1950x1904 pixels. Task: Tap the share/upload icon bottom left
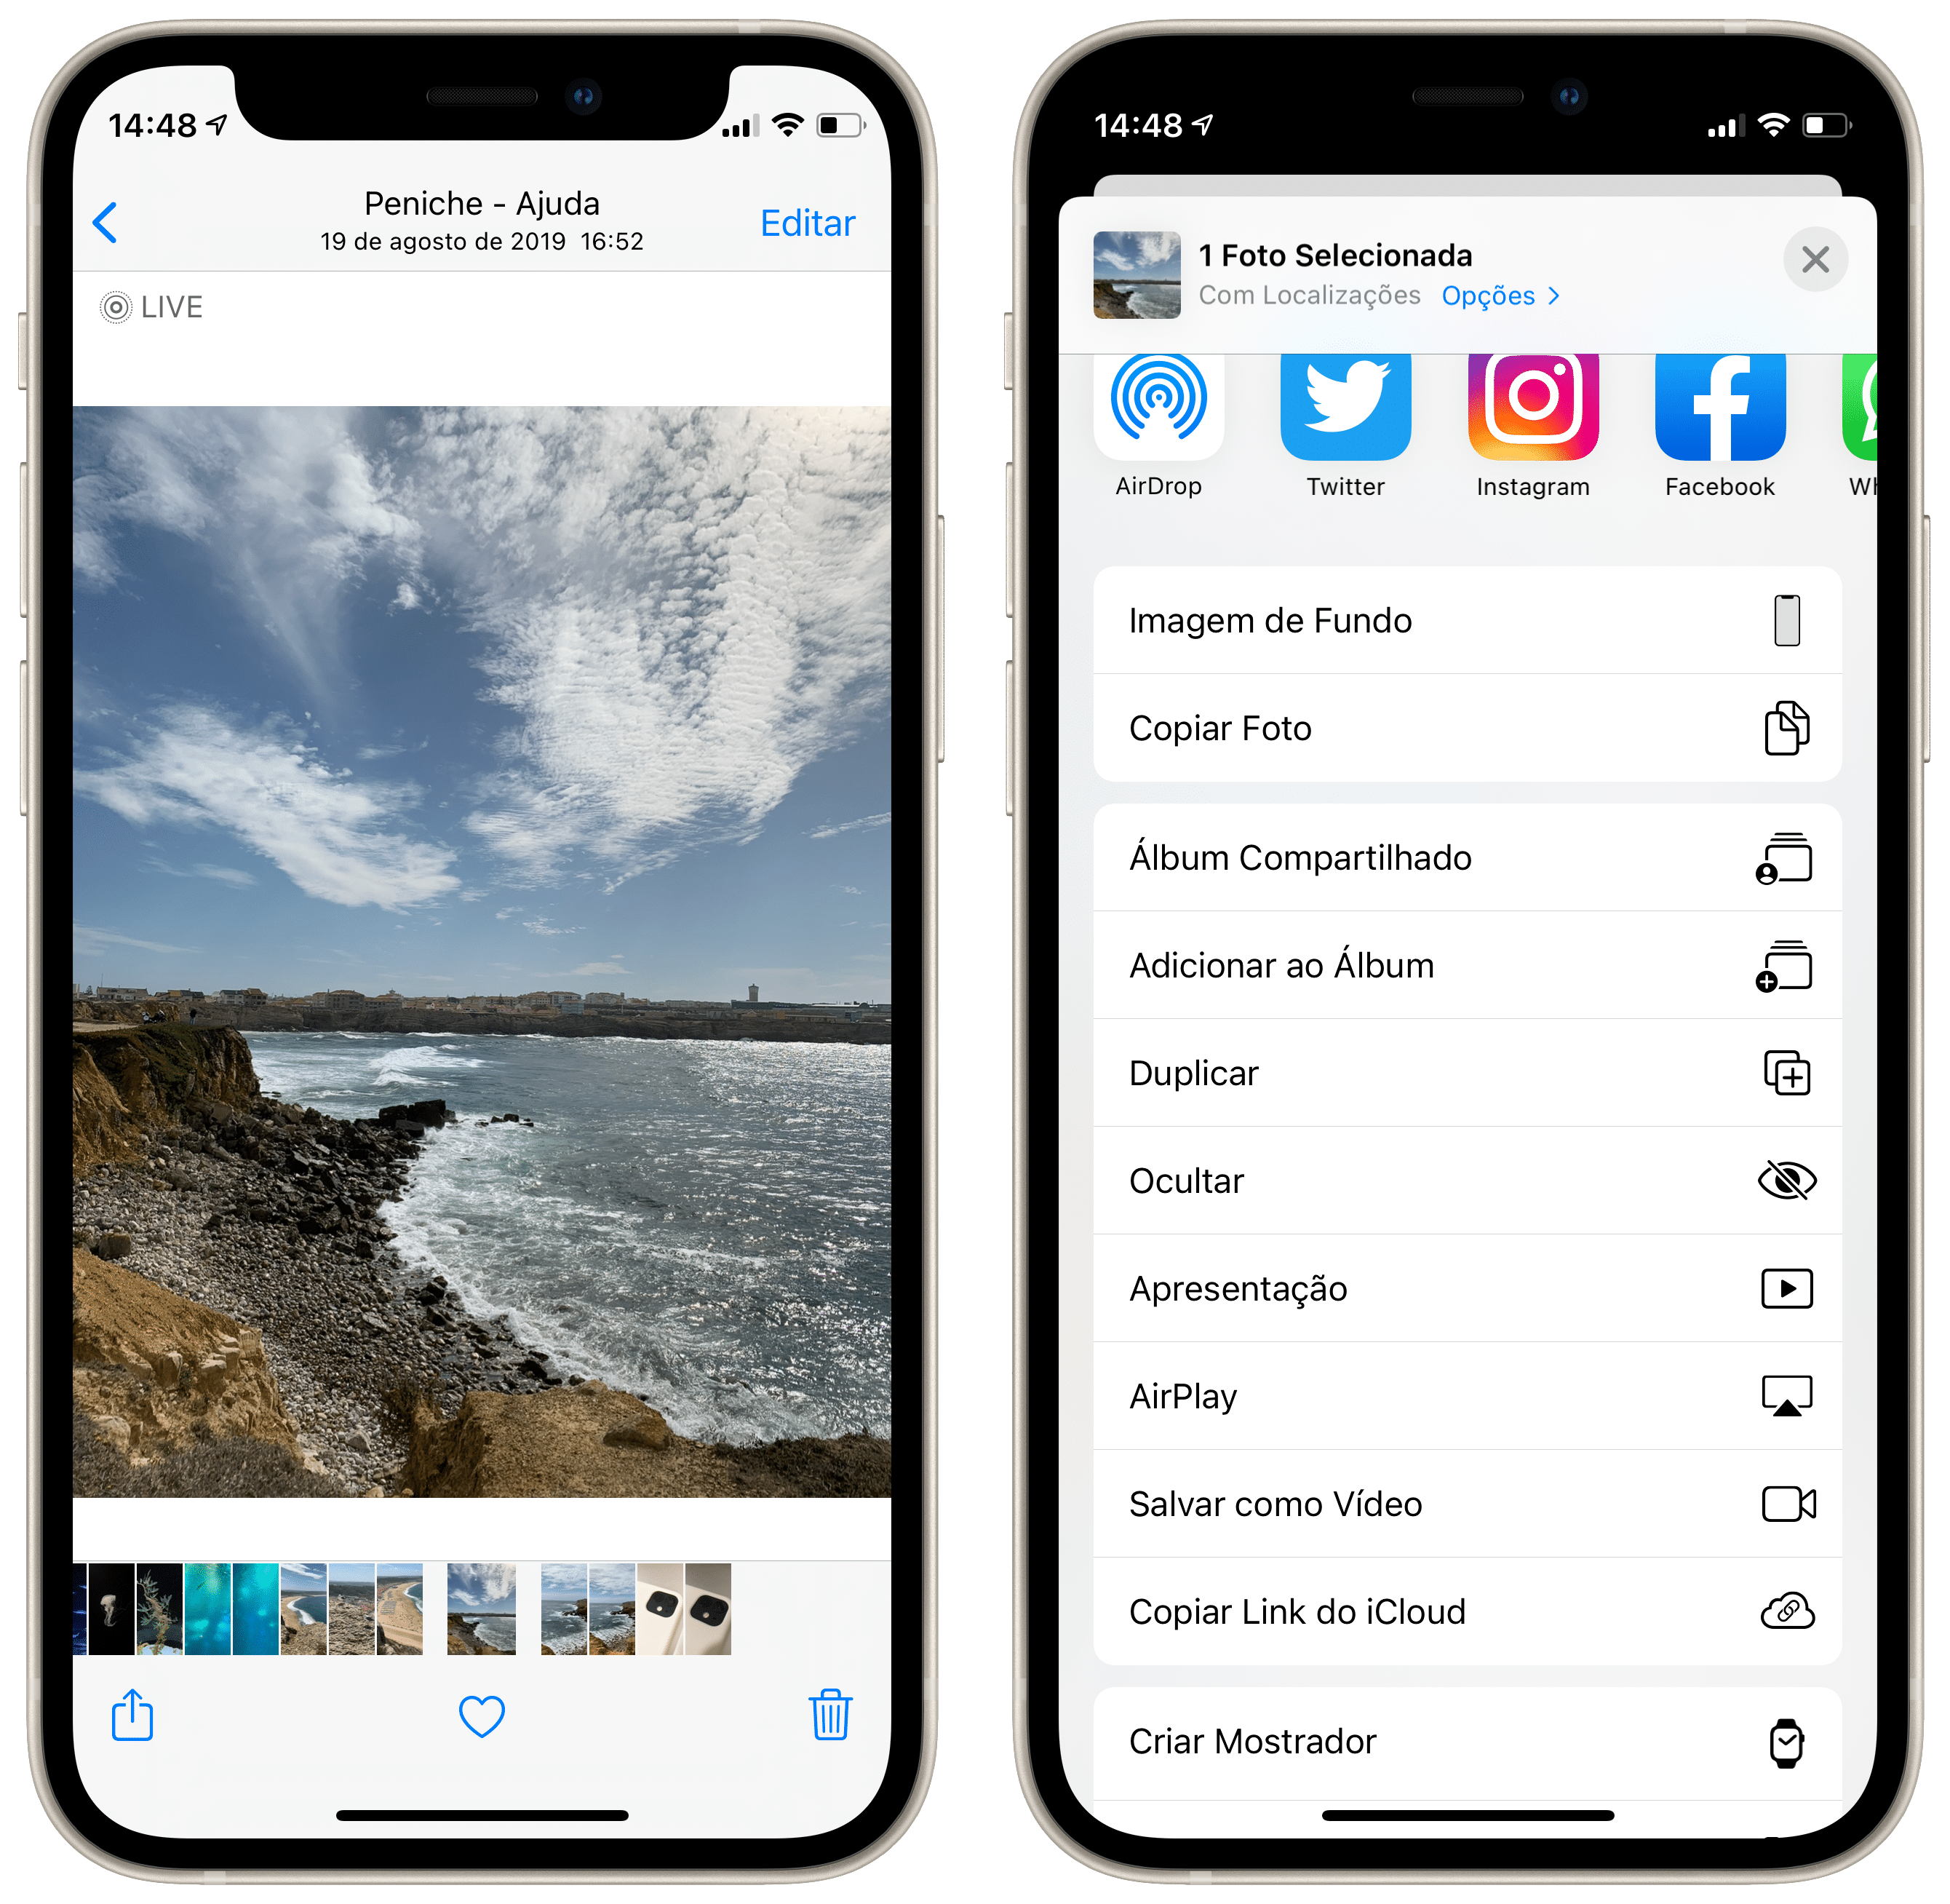click(138, 1714)
